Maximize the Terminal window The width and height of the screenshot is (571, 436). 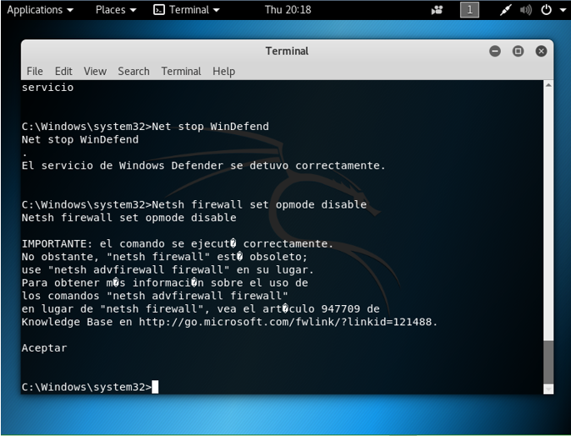coord(518,51)
